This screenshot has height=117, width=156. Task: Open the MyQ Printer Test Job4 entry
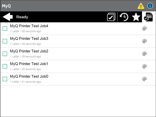coord(29,26)
